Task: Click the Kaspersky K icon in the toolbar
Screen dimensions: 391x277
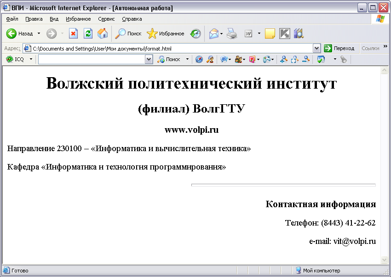Action: pos(285,34)
